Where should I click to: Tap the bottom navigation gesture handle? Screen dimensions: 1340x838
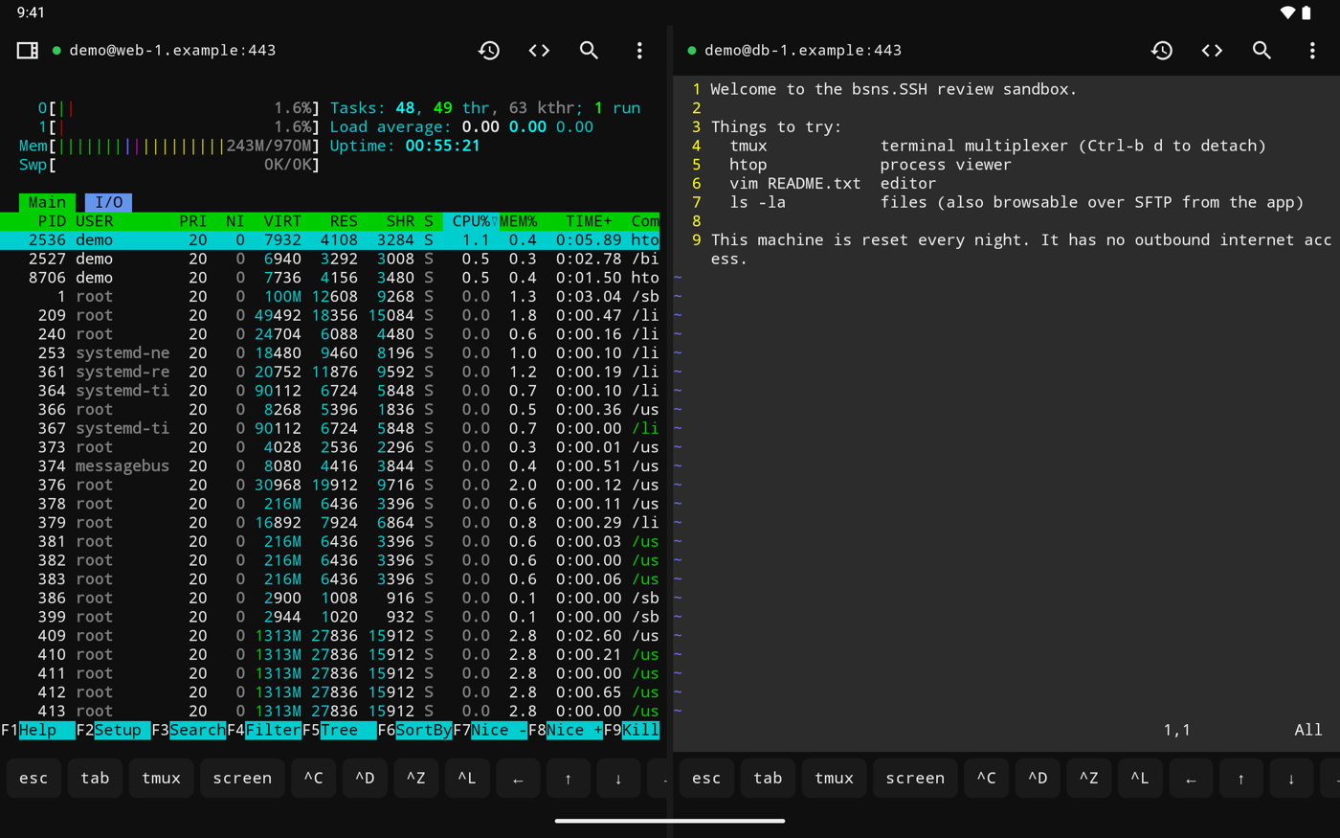click(670, 821)
